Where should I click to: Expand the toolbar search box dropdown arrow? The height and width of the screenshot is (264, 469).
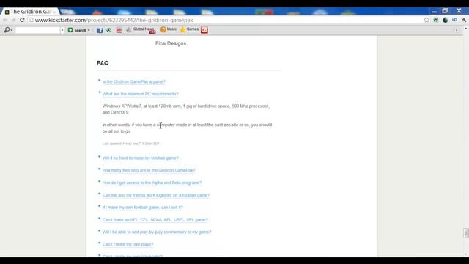point(62,30)
